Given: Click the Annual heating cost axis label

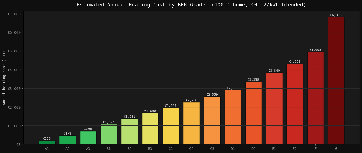Looking at the screenshot, I should [x=4, y=78].
